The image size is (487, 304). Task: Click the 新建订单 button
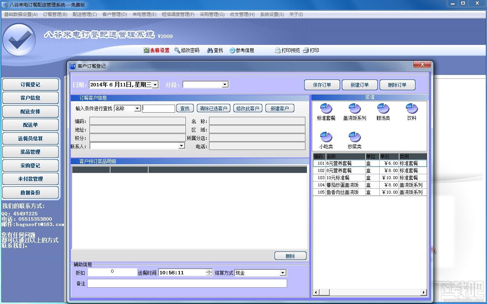click(359, 85)
